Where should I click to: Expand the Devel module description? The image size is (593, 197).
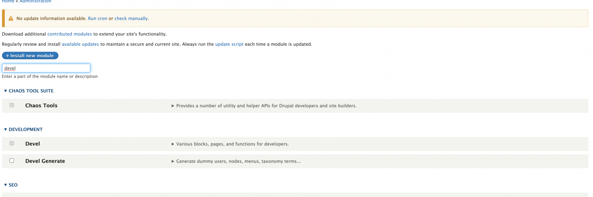coord(230,144)
